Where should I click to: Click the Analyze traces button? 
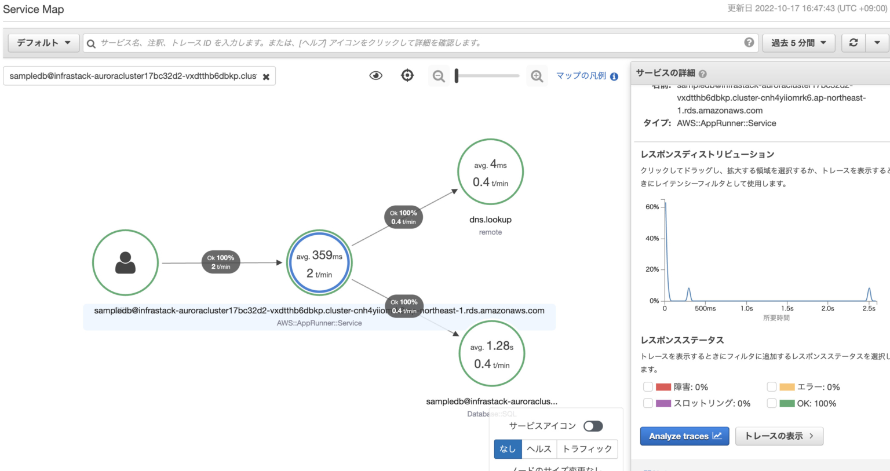point(684,436)
